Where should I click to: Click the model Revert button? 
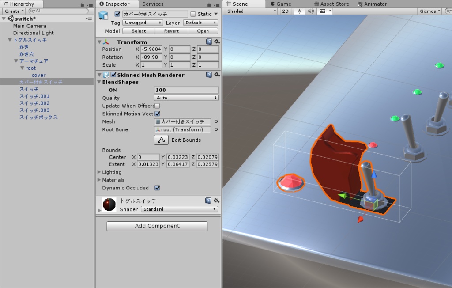(172, 31)
